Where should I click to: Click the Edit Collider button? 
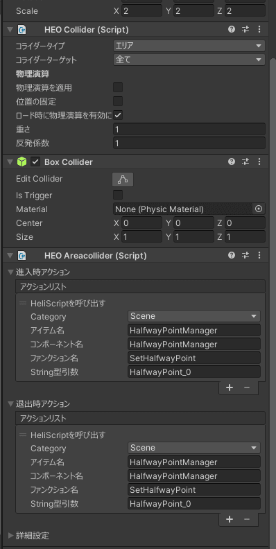(x=123, y=180)
